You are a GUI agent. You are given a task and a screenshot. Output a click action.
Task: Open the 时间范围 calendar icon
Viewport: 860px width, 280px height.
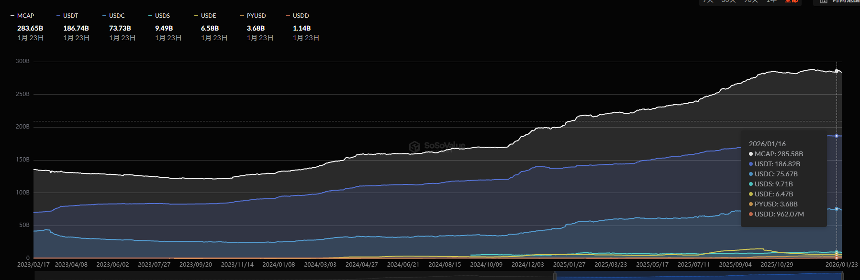click(x=824, y=1)
